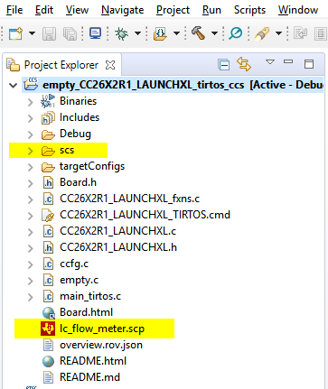Click the folder with braces toolbar icon
328x389 pixels.
point(160,33)
